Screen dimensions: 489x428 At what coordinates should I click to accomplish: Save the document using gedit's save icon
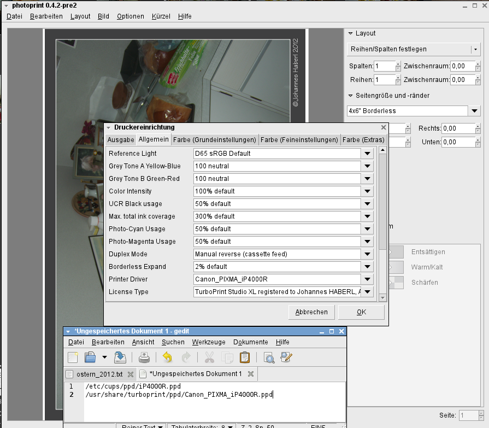(120, 357)
